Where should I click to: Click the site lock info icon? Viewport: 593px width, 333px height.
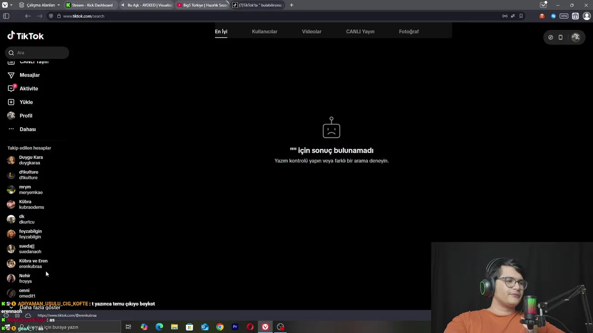click(59, 16)
